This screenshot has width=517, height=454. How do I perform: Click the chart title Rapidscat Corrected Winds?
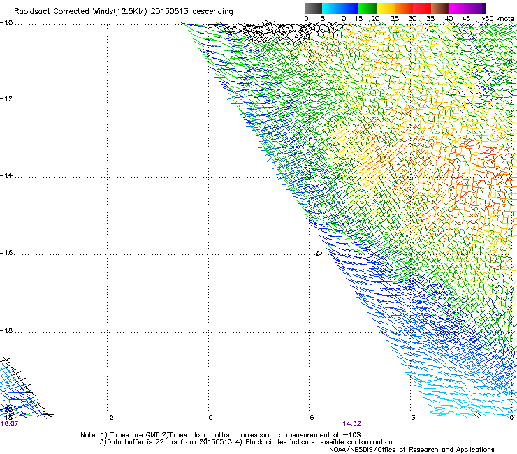pyautogui.click(x=124, y=11)
